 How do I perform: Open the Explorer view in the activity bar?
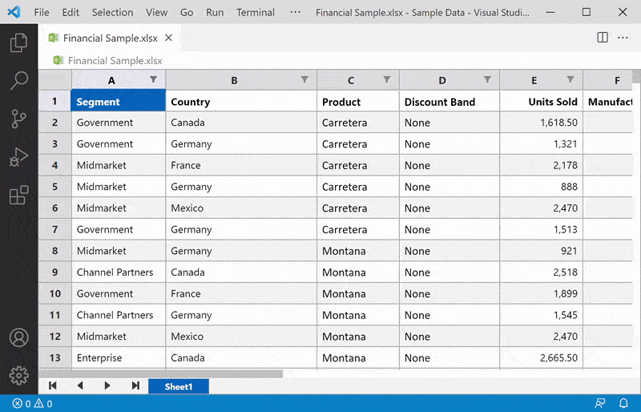pyautogui.click(x=18, y=42)
